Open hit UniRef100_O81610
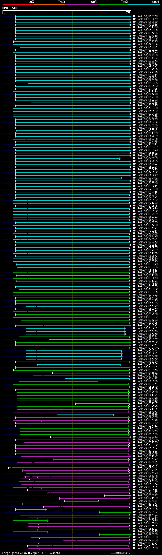This screenshot has height=555, width=162. tap(145, 22)
